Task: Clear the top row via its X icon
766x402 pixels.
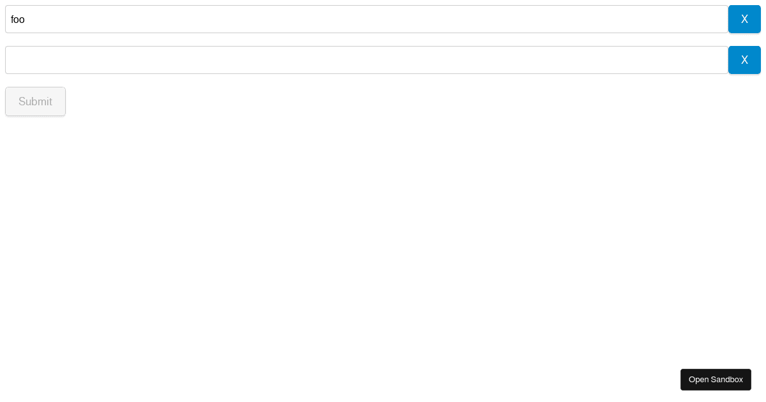Action: tap(744, 19)
